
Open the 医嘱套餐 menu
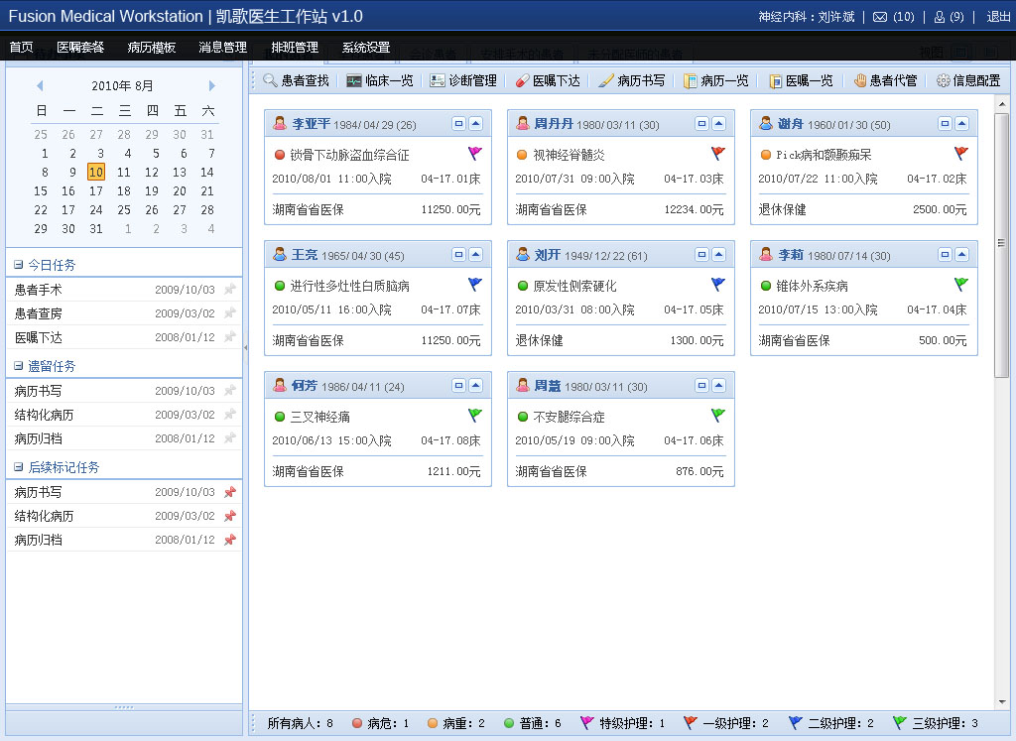click(x=80, y=48)
